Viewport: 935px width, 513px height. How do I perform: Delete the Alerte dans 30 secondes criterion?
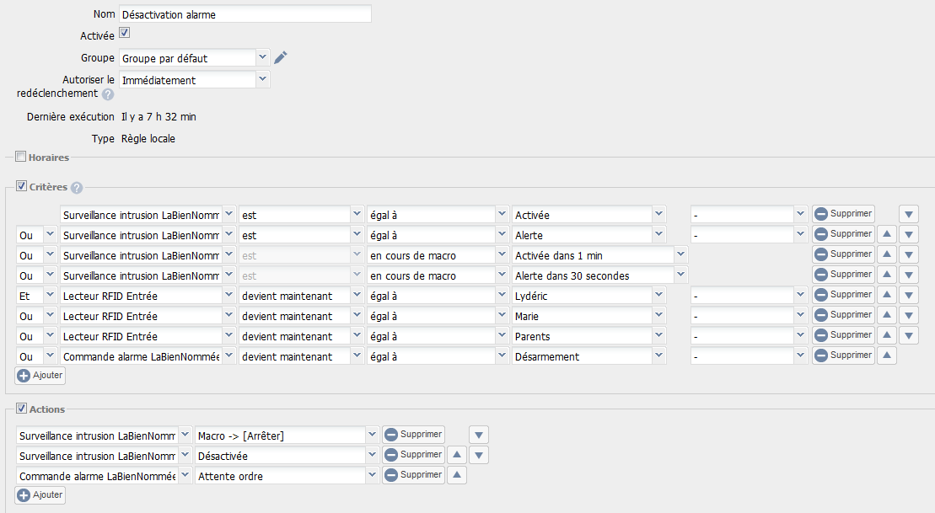843,275
